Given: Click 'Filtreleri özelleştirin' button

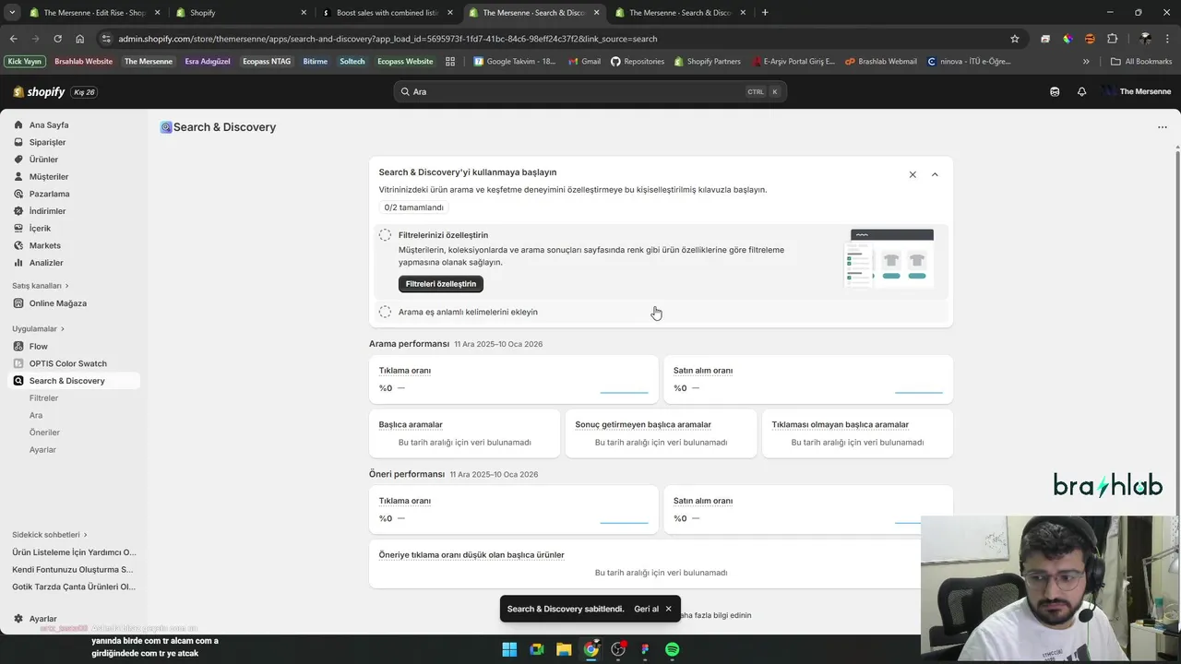Looking at the screenshot, I should (441, 284).
